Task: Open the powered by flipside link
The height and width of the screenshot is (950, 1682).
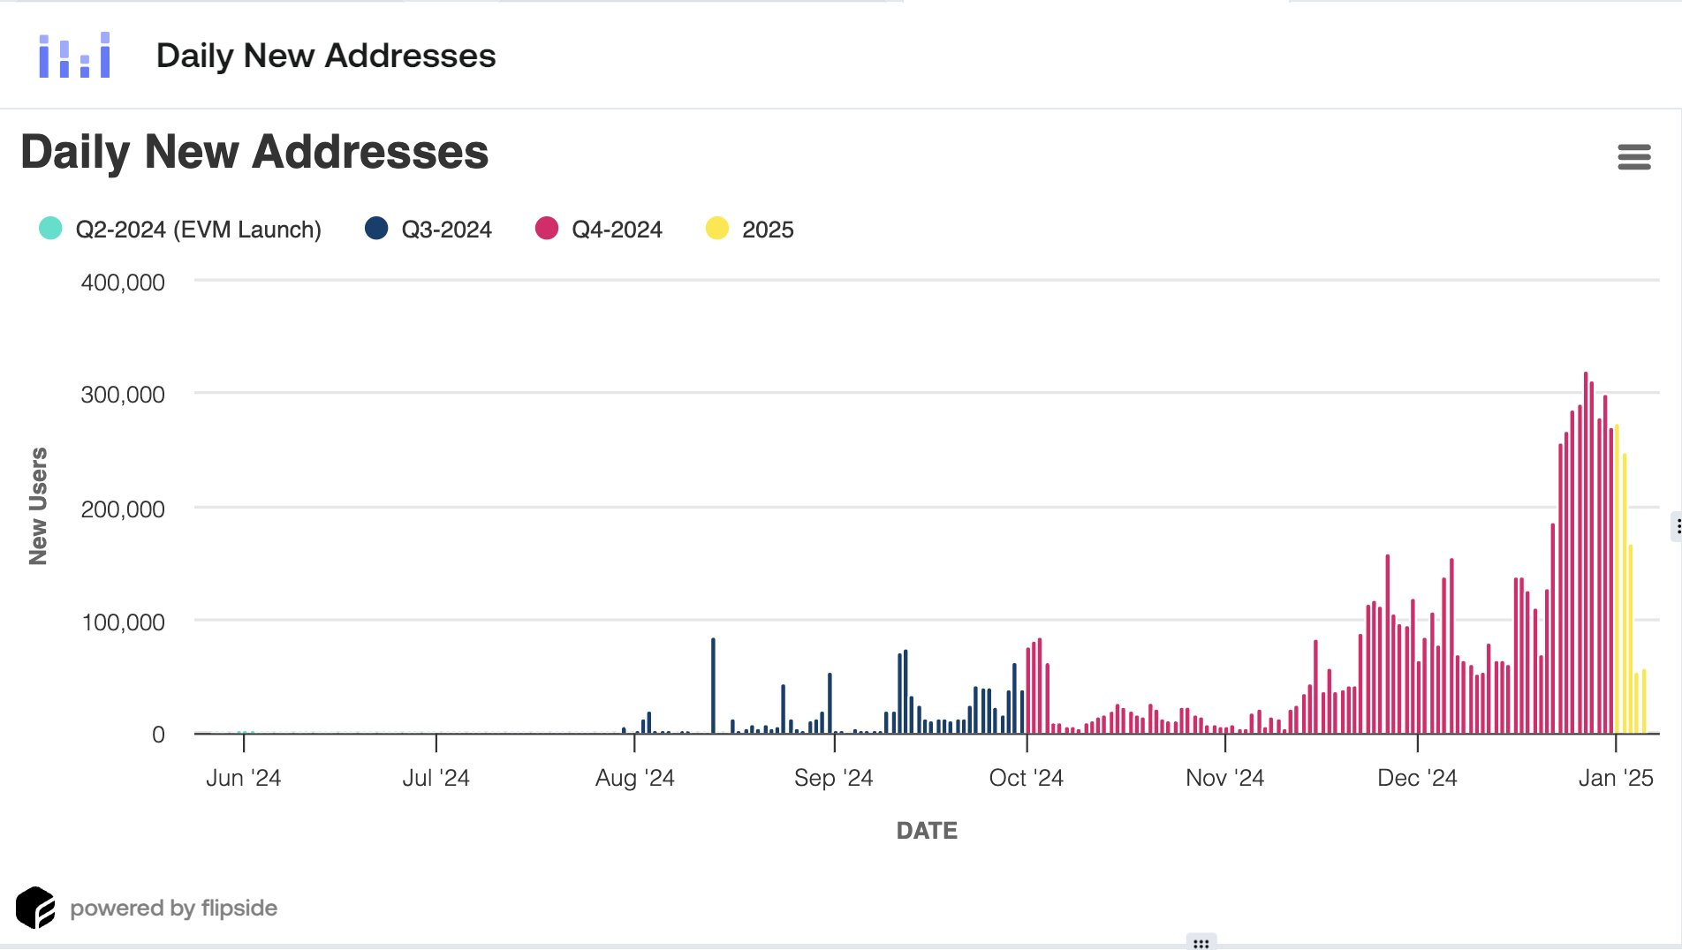Action: click(173, 908)
